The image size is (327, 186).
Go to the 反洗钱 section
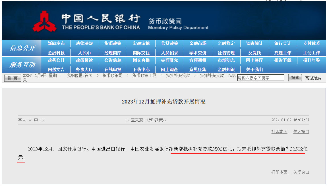click(x=255, y=53)
